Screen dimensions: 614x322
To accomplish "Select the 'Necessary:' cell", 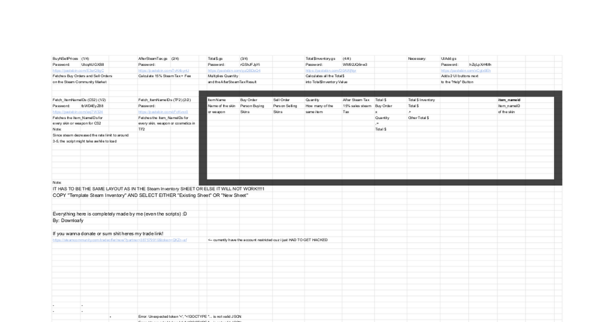I will pos(417,59).
